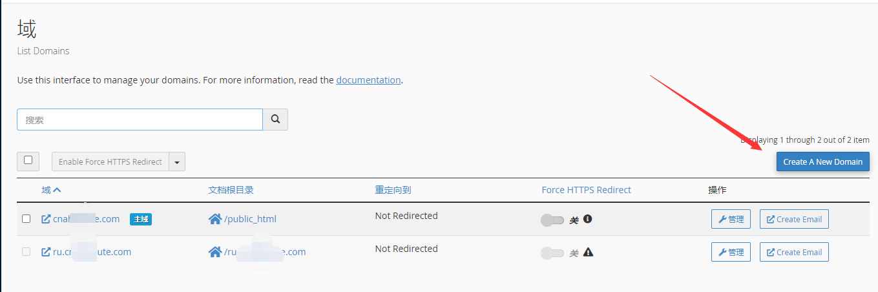
Task: Sort by Force HTTPS Redirect column header
Action: tap(587, 190)
